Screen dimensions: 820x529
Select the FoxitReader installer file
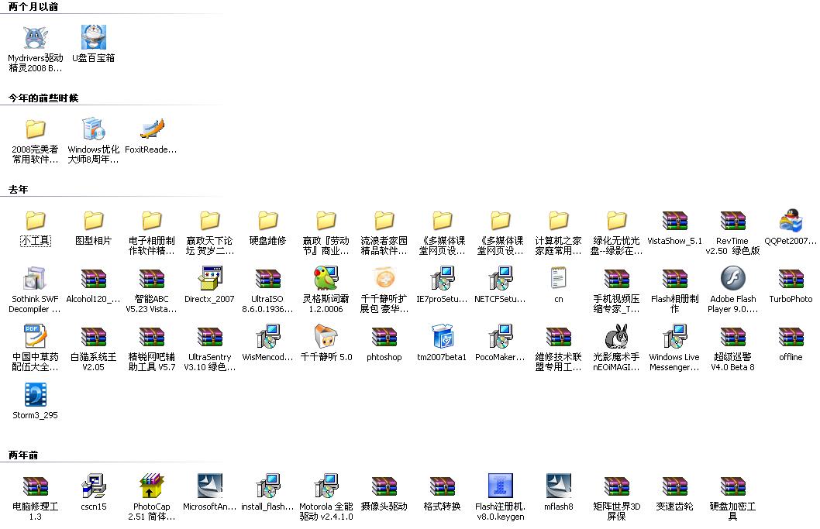click(x=152, y=129)
